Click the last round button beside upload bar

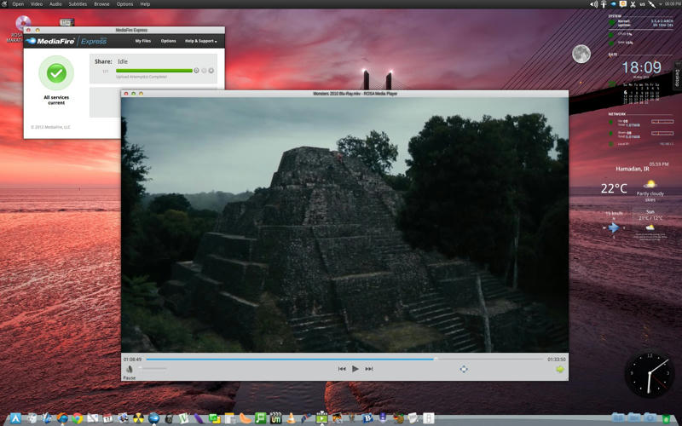(x=211, y=71)
